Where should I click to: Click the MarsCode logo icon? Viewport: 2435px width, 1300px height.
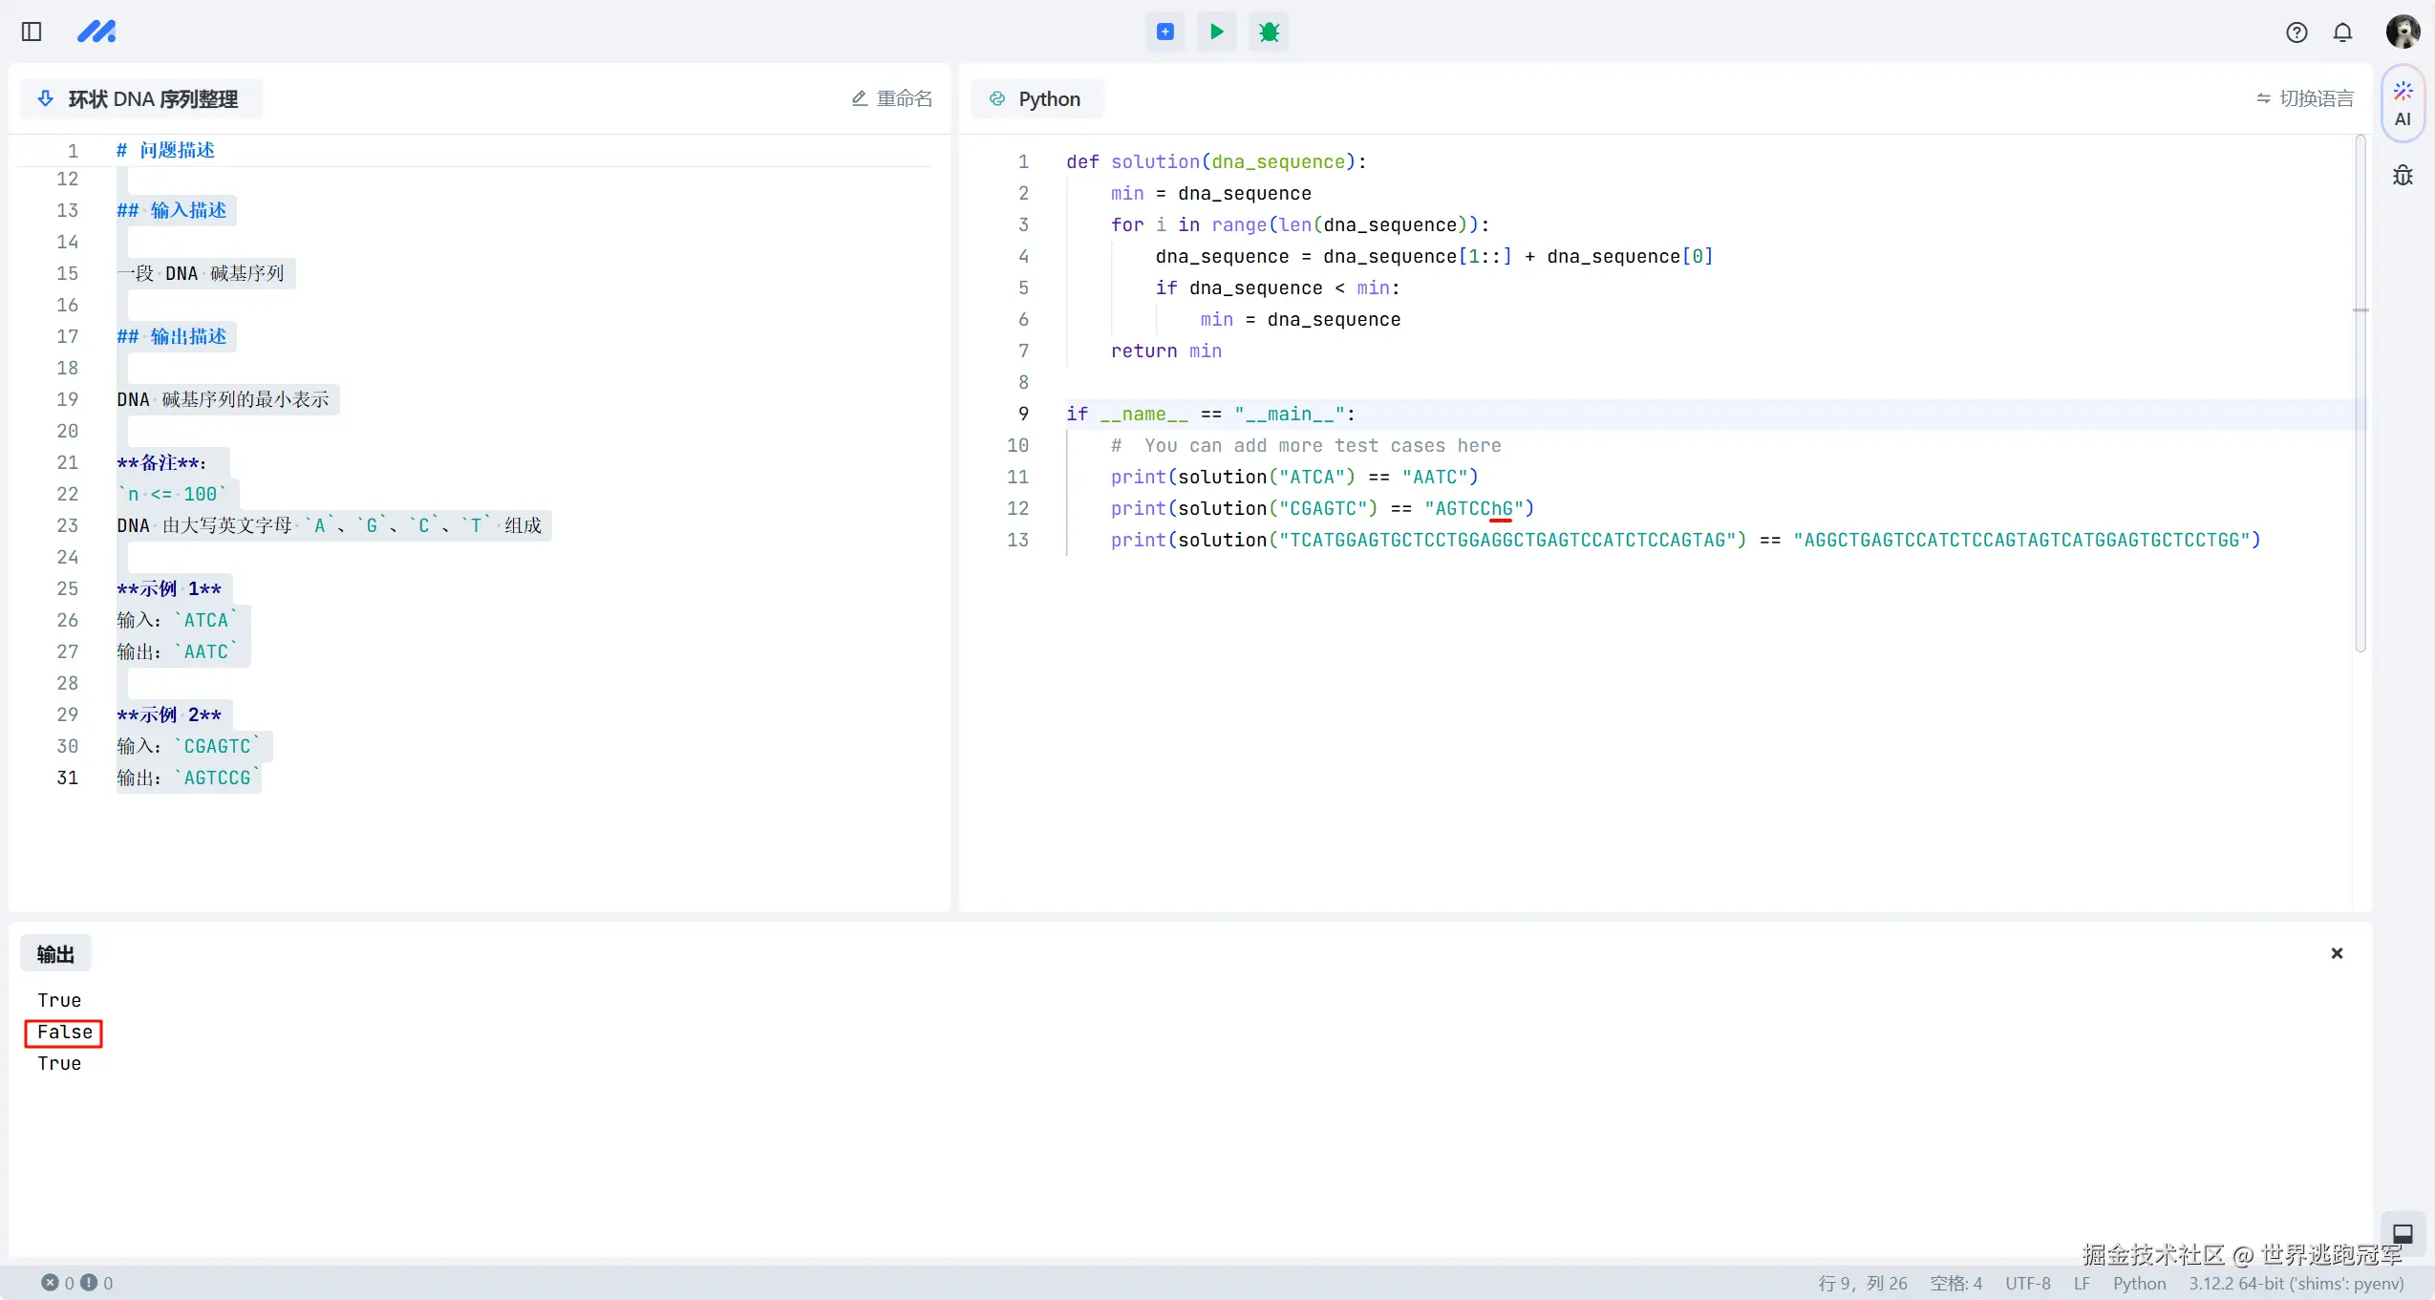[96, 32]
